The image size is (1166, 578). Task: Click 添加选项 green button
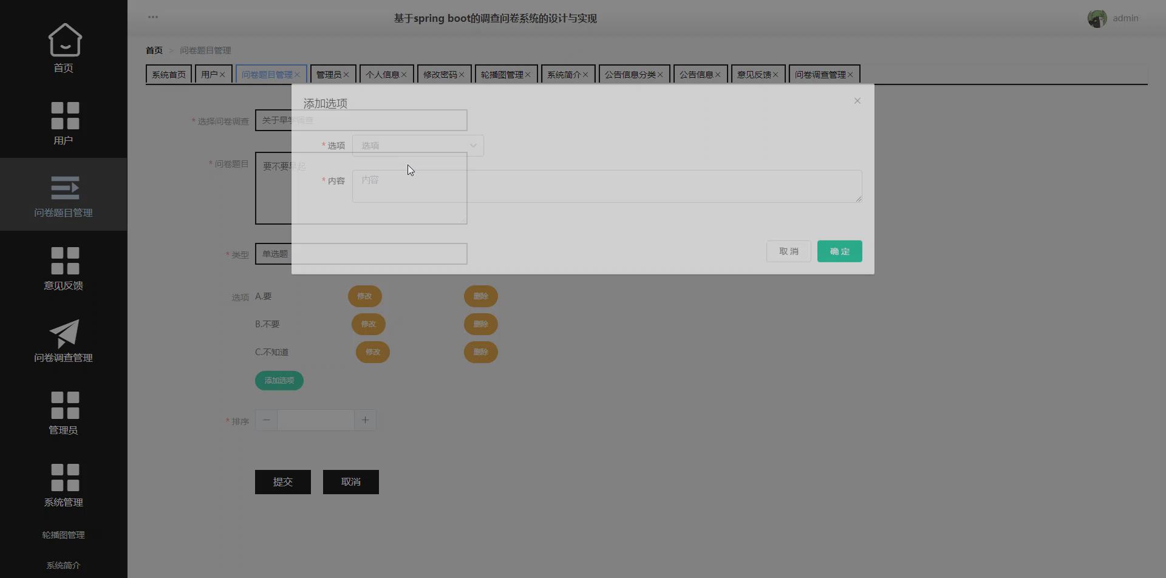pyautogui.click(x=279, y=380)
